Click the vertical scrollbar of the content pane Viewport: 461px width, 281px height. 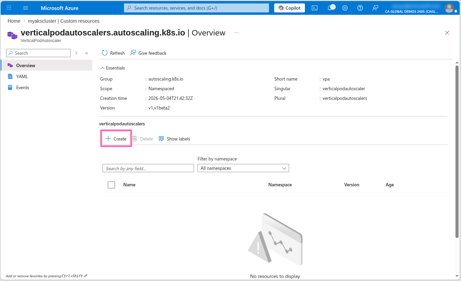coord(457,152)
